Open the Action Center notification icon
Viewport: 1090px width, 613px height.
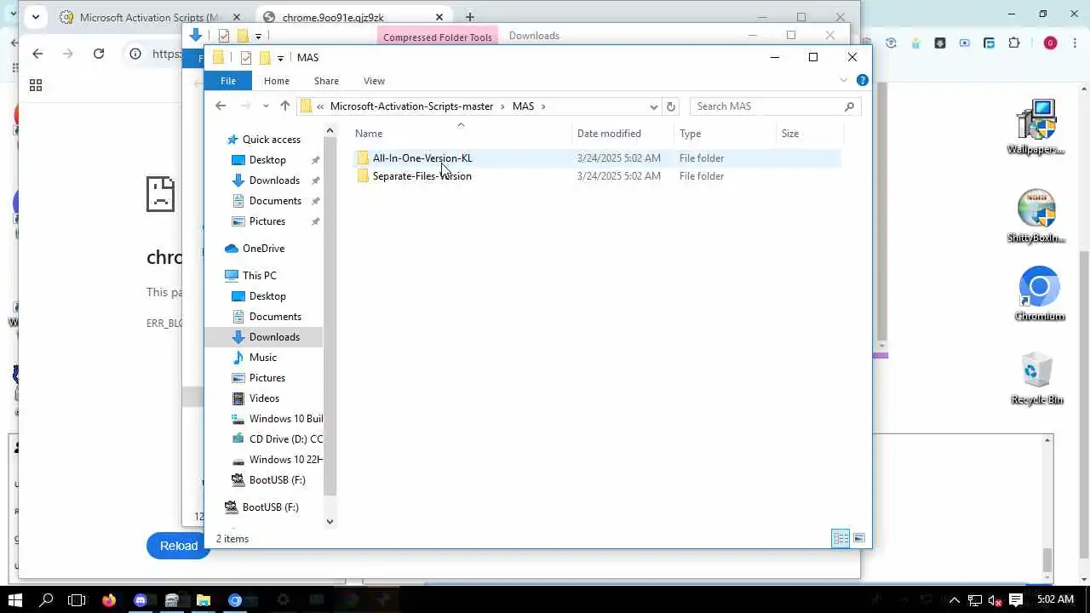point(1015,600)
